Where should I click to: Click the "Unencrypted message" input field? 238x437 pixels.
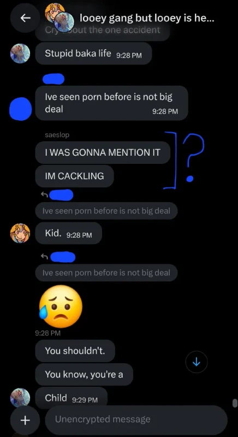coord(136,420)
